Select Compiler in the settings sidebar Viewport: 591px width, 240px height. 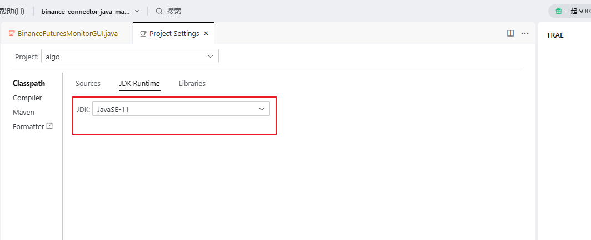27,98
